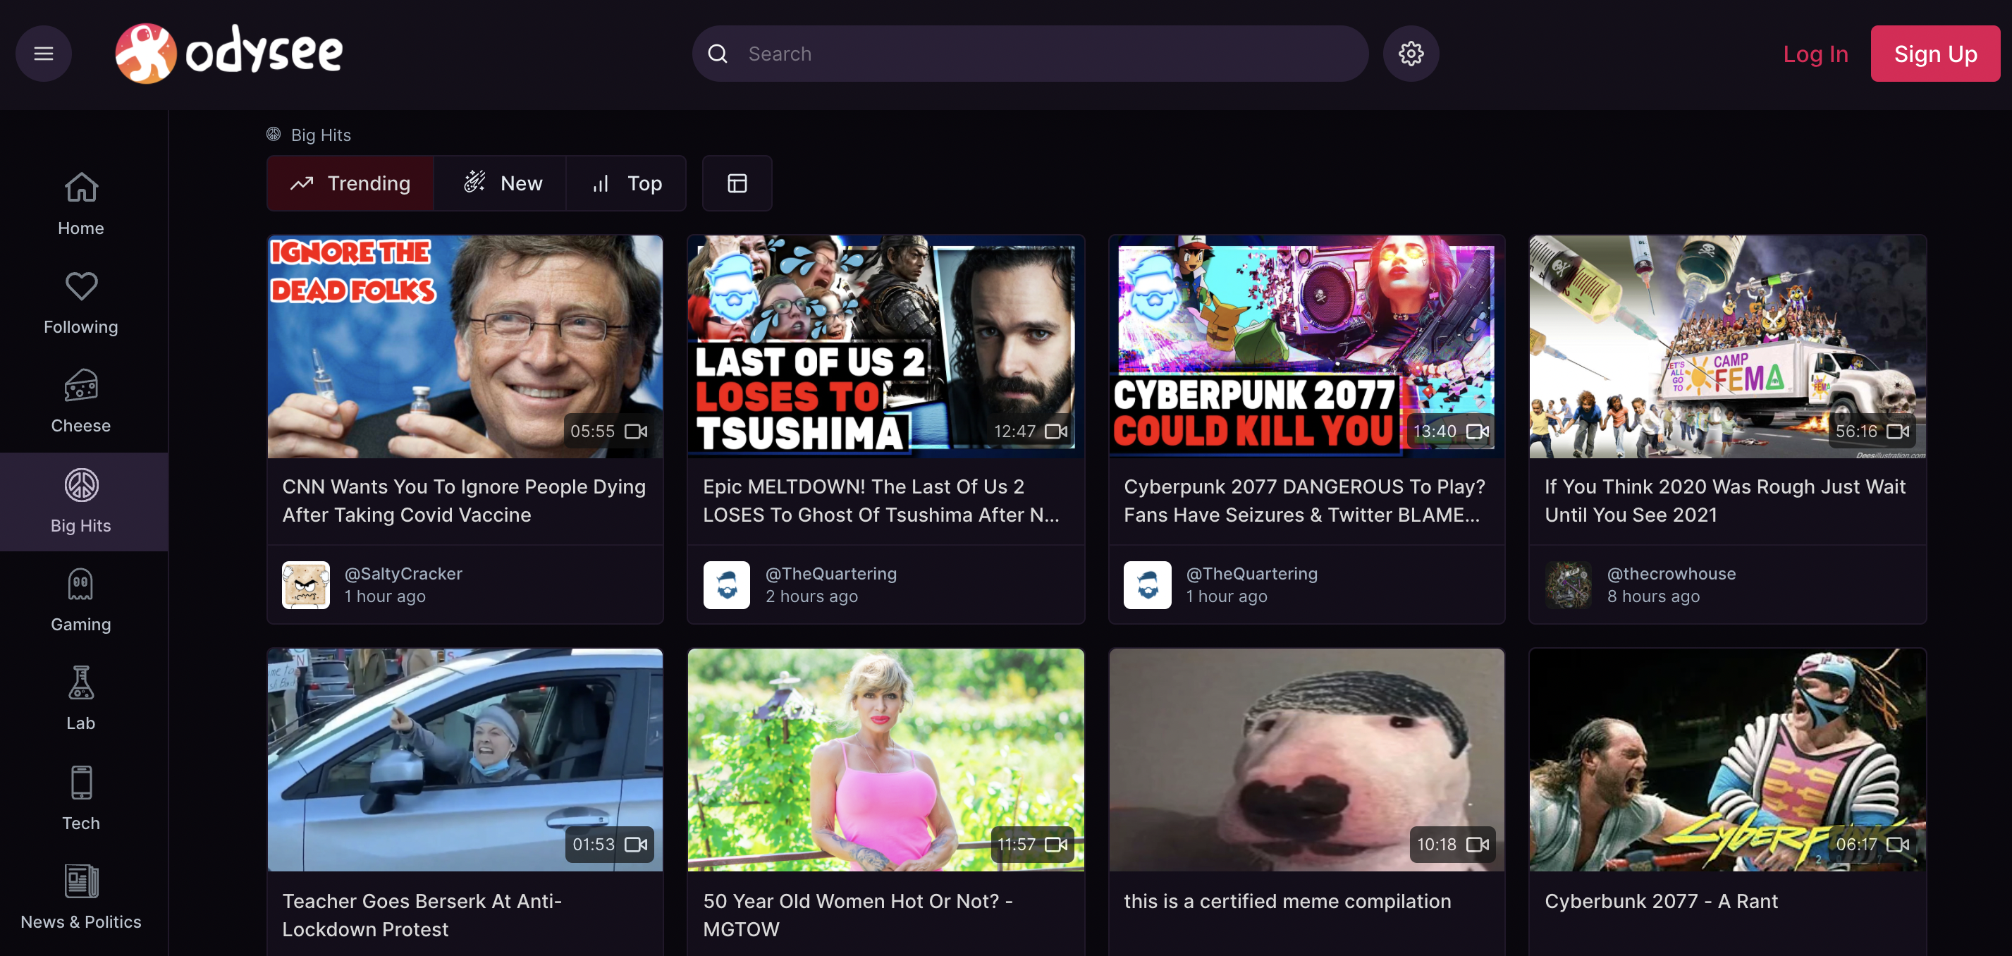Viewport: 2012px width, 956px height.
Task: Click the 05:55 duration badge
Action: 608,431
